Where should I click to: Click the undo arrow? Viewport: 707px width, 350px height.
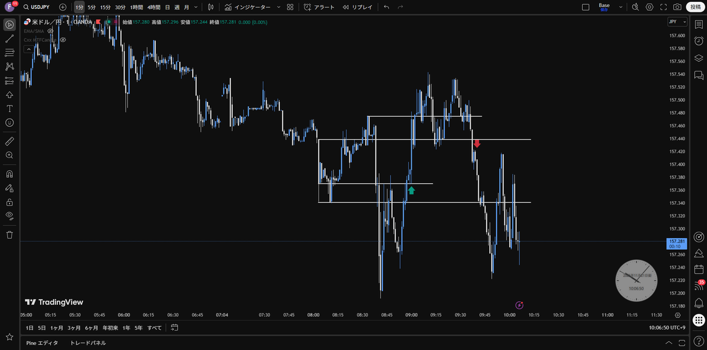(x=386, y=7)
